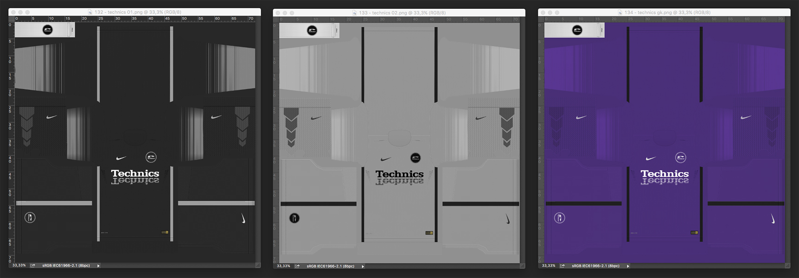Click the Nike swoosh on the grey kit shorts
Viewport: 799px width, 278px height.
tap(508, 219)
